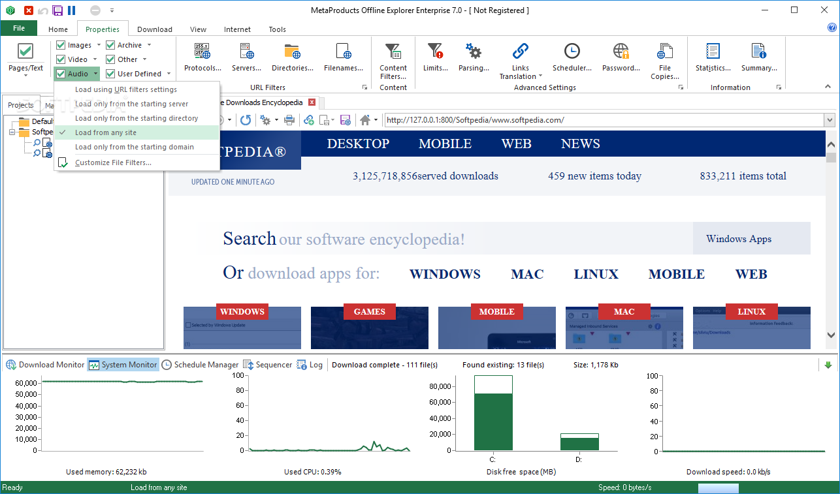Viewport: 840px width, 494px height.
Task: Click the gear settings icon in browser toolbar
Action: tap(265, 120)
